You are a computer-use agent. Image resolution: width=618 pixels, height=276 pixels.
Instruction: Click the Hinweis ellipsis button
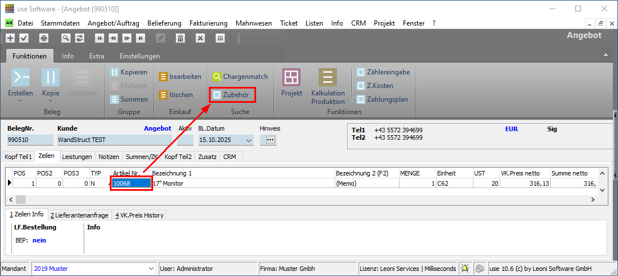point(270,140)
